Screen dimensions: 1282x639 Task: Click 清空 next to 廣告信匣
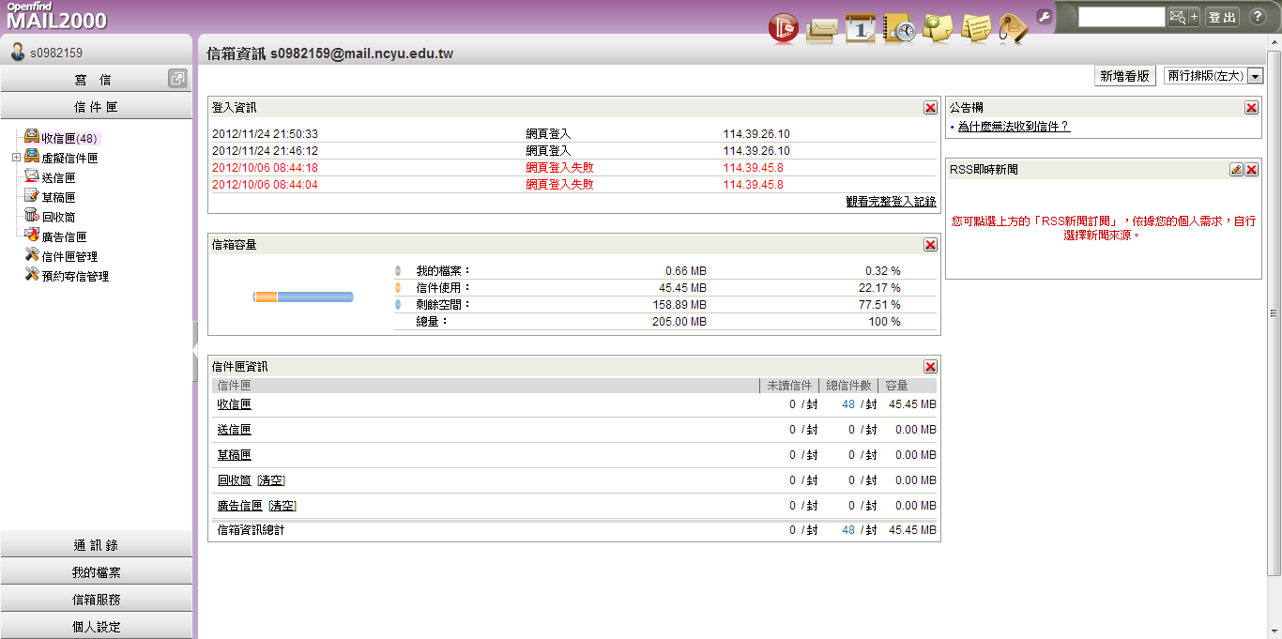[x=282, y=506]
